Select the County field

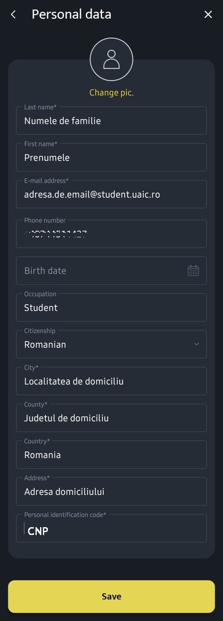[x=111, y=418]
